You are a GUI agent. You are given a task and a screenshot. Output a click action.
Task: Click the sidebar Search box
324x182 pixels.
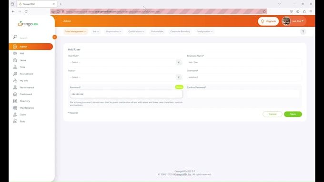click(35, 38)
